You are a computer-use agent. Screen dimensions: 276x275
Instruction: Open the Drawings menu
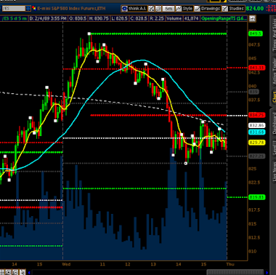208,9
